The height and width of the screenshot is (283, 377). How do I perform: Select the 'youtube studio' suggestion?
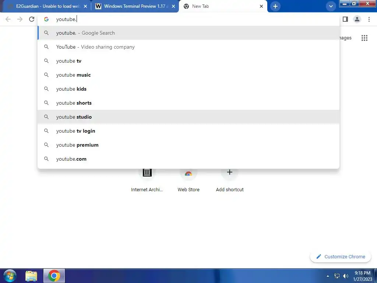pos(188,117)
